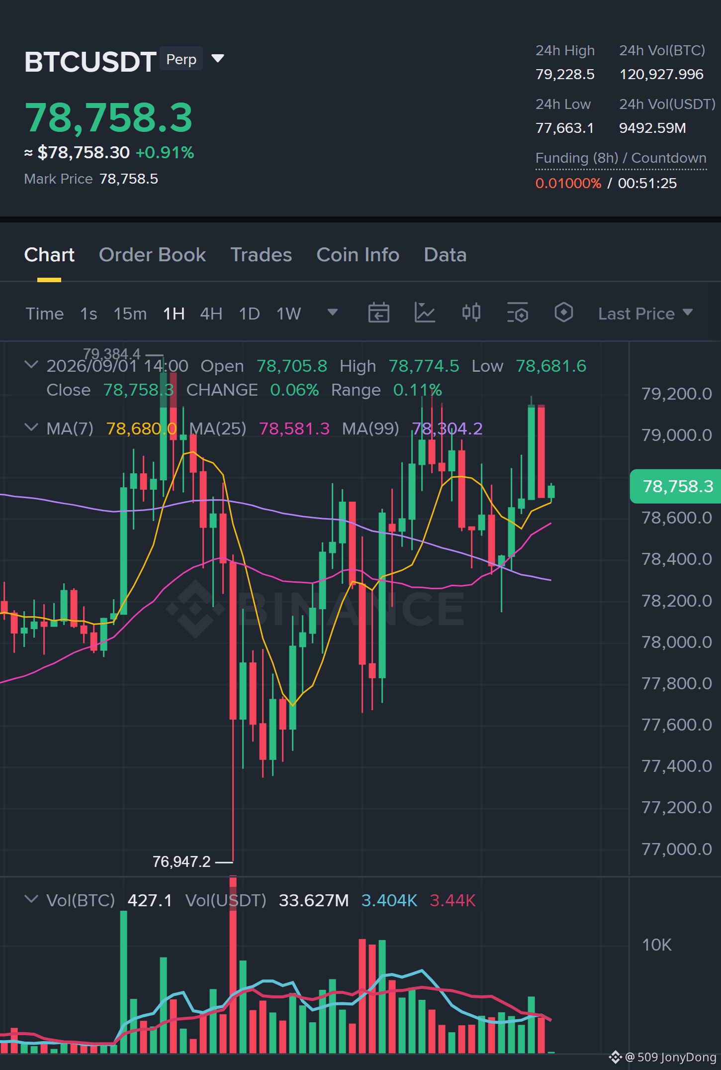
Task: Collapse the MA indicator legend
Action: click(x=31, y=428)
